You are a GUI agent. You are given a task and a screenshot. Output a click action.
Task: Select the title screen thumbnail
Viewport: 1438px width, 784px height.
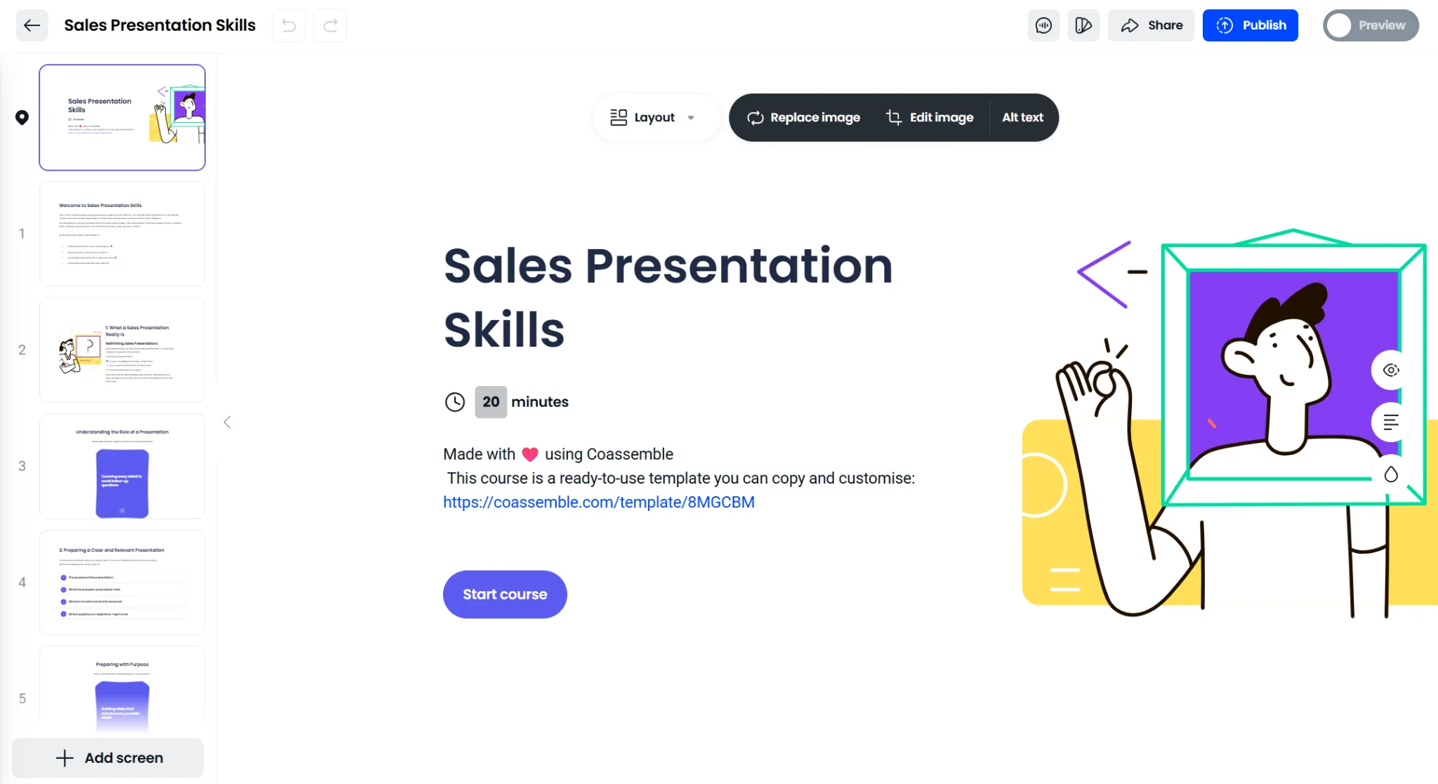122,117
